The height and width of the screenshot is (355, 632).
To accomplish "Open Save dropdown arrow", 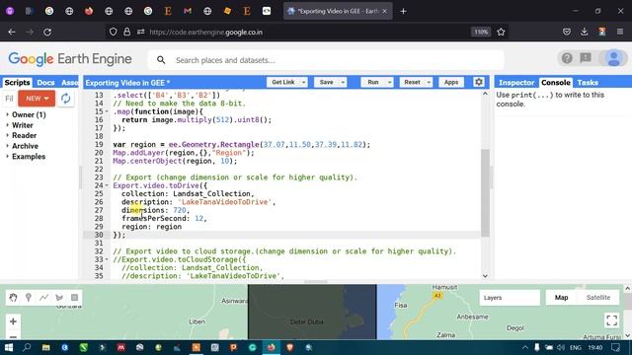I will tap(343, 83).
